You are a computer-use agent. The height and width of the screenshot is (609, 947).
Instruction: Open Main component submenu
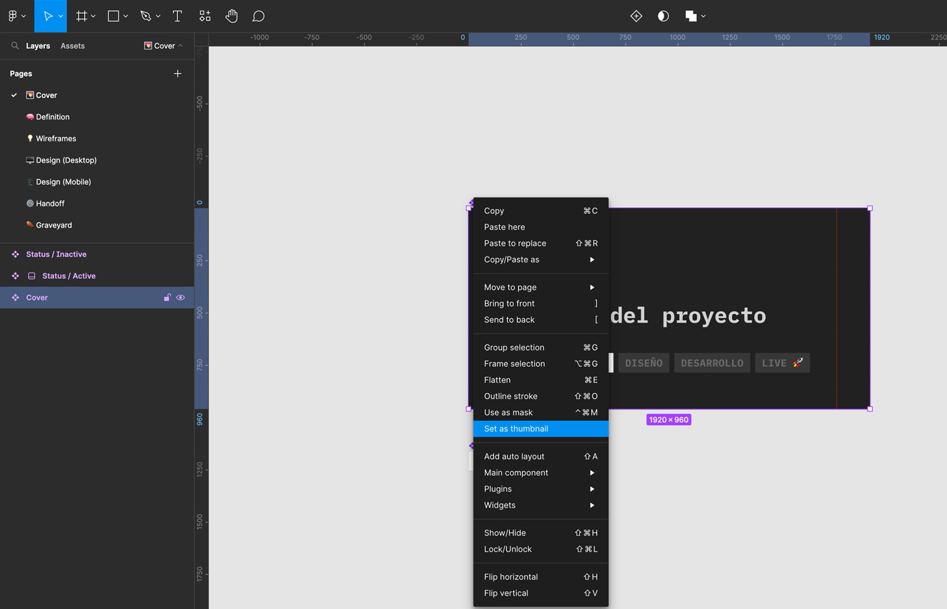(x=541, y=473)
